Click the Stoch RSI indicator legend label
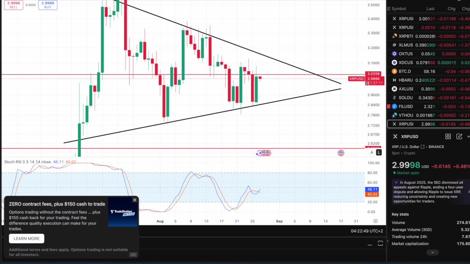This screenshot has height=264, width=470. pyautogui.click(x=28, y=162)
